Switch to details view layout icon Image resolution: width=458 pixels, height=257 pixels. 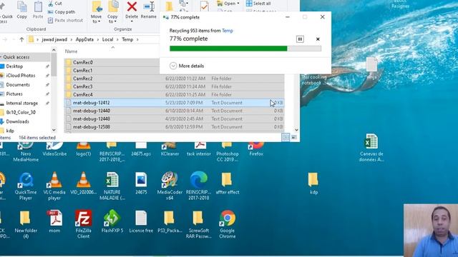(286, 137)
